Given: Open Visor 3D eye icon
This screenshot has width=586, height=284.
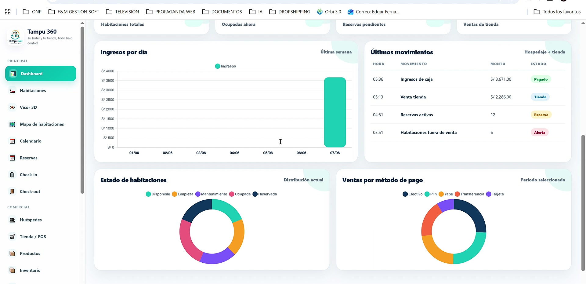Looking at the screenshot, I should [x=12, y=107].
